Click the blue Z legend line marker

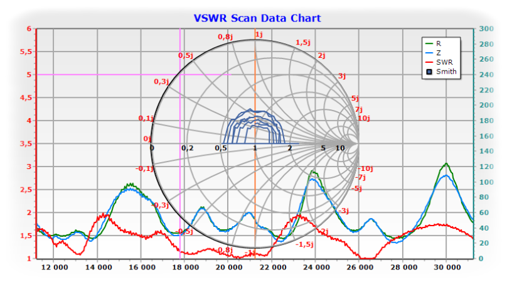(429, 53)
